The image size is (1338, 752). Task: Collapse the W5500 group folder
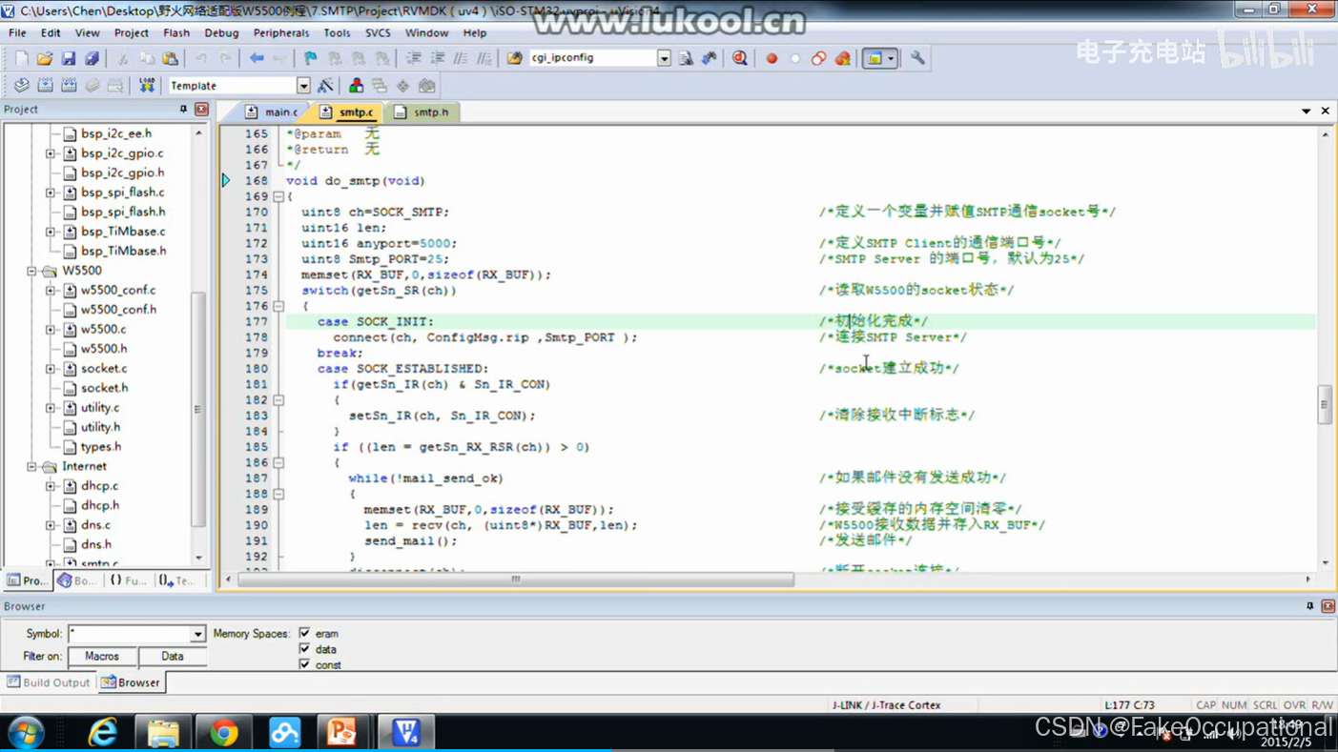tap(31, 271)
